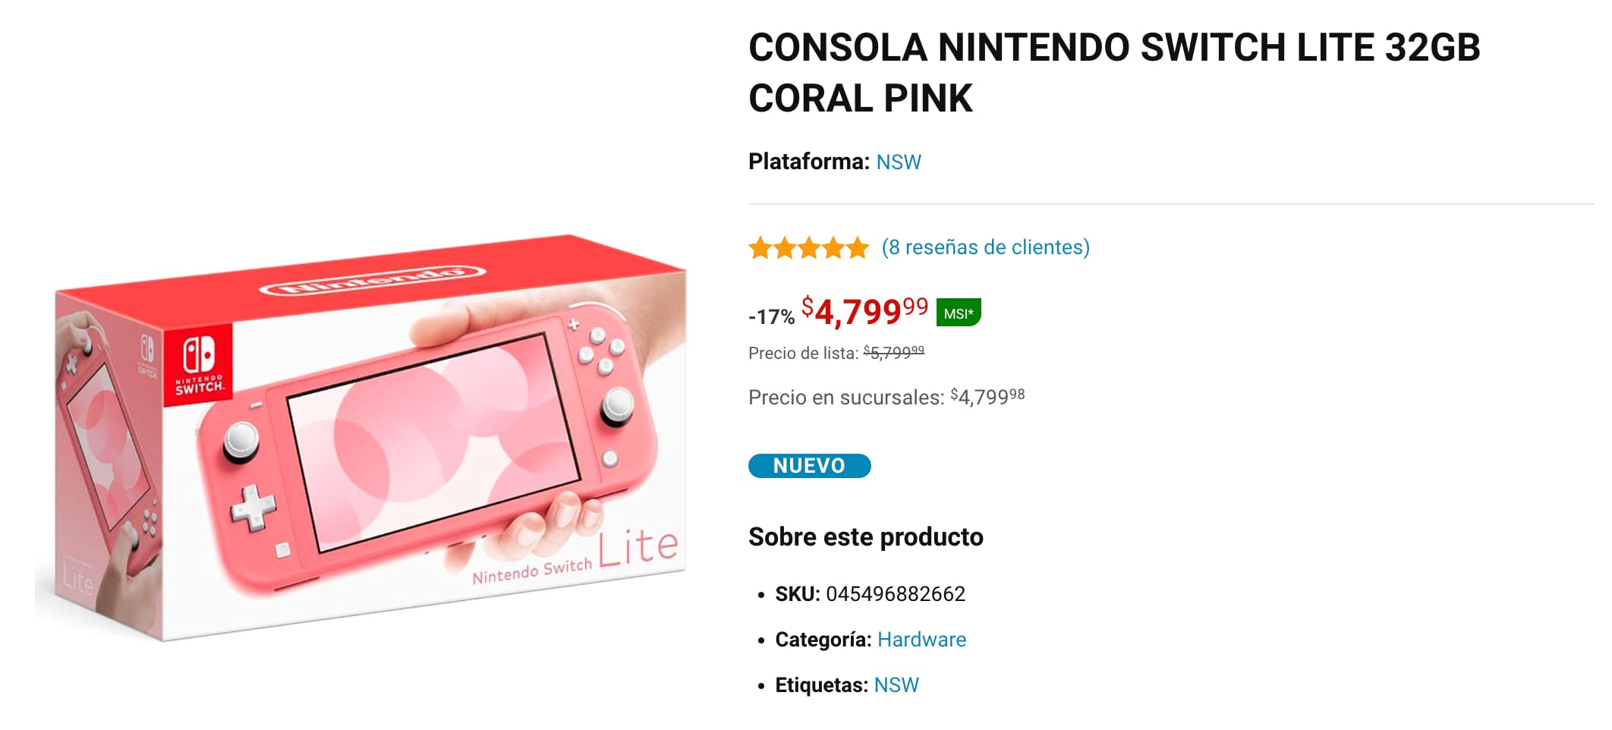Click the Lite text on the product box
Screen dimensions: 1612x730
(638, 546)
